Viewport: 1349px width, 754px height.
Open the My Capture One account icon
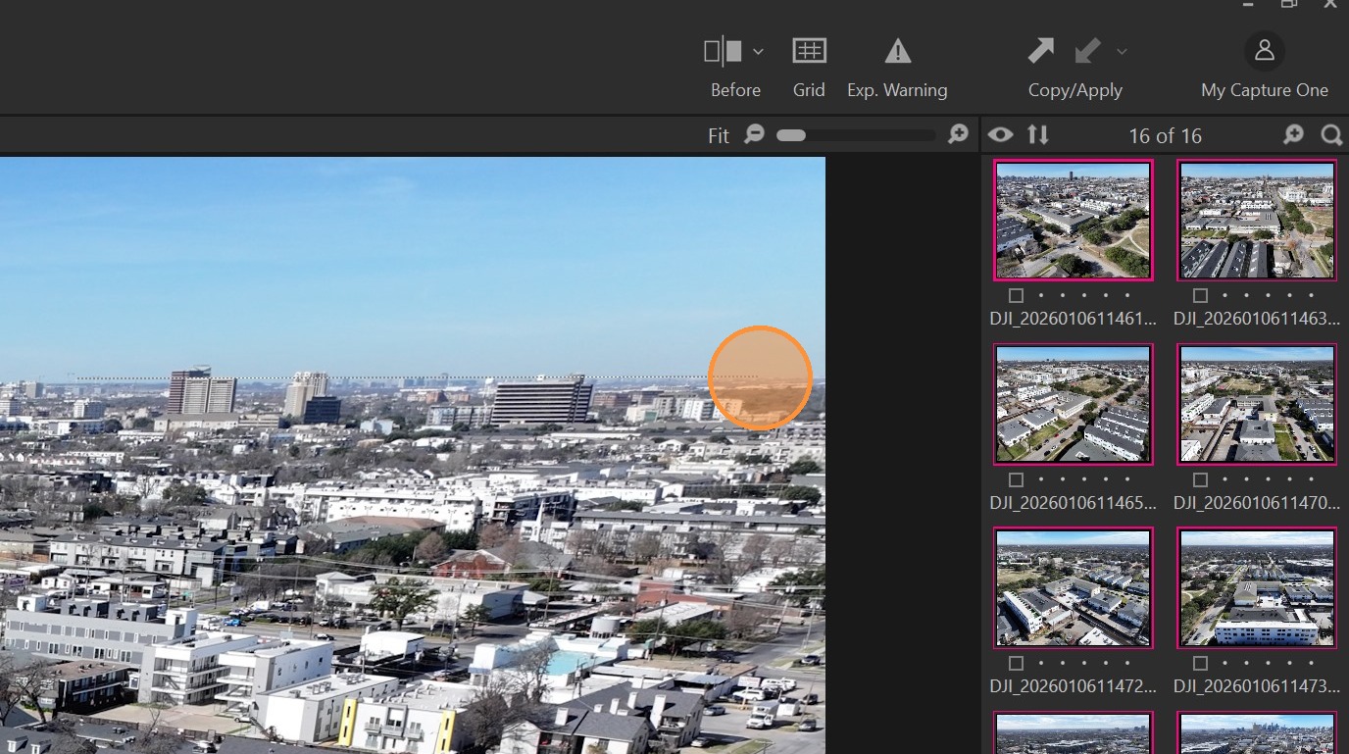click(1265, 50)
